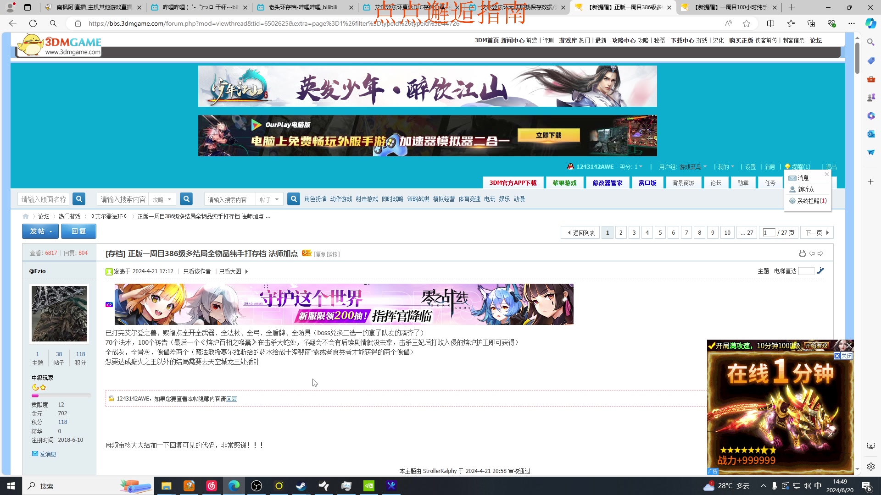Click @Ezio's avatar thumbnail
This screenshot has height=495, width=881.
(x=59, y=313)
